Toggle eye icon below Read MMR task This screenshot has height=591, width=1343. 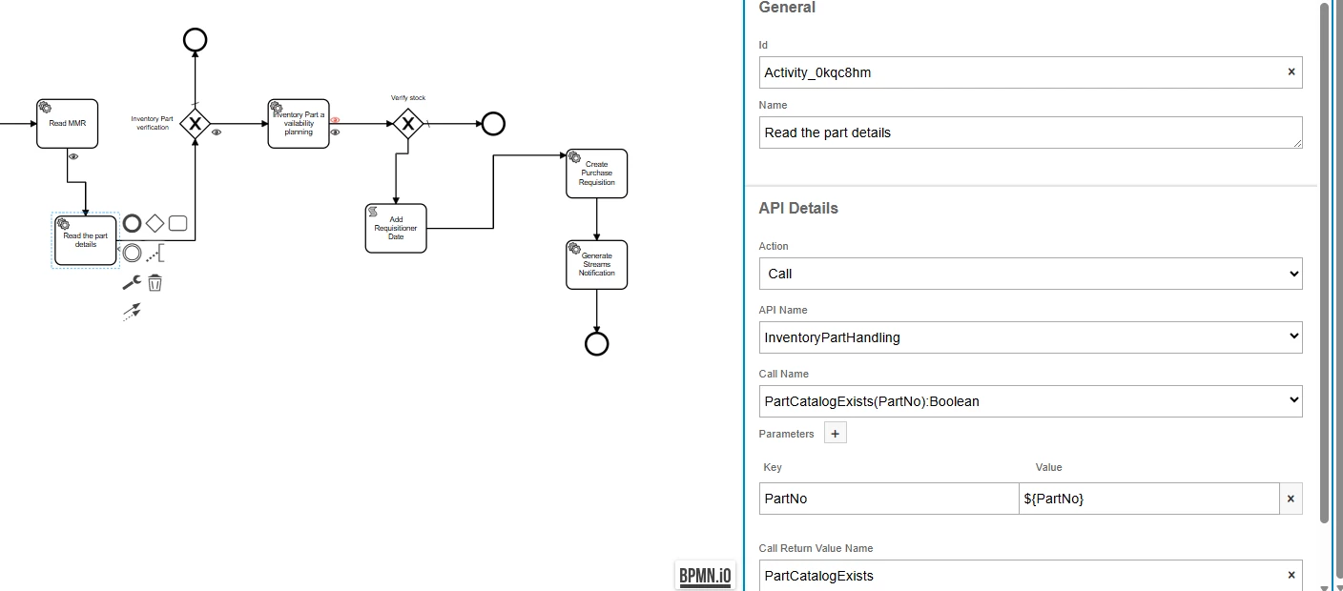point(73,156)
